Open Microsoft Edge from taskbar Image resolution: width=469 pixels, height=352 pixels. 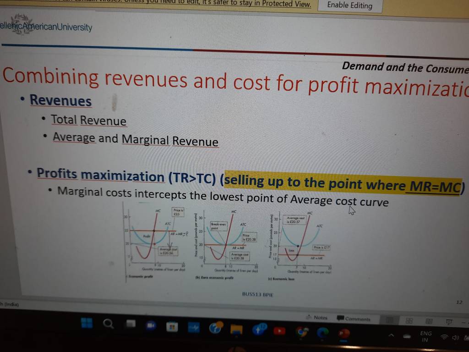pos(322,332)
